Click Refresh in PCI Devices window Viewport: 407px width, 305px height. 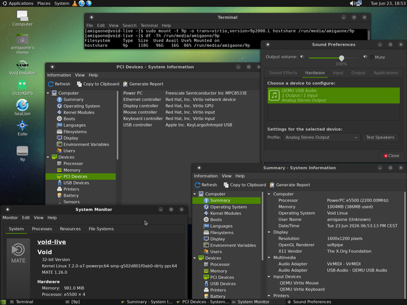(59, 84)
